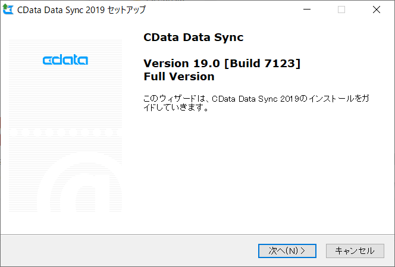Select the Version 19.0 label text
Viewport: 395px width, 267px height.
[181, 63]
